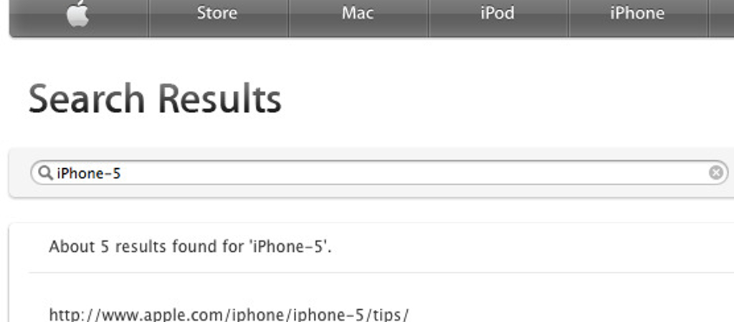
Task: Place cursor after 'iPhone-5' search text
Action: point(122,174)
